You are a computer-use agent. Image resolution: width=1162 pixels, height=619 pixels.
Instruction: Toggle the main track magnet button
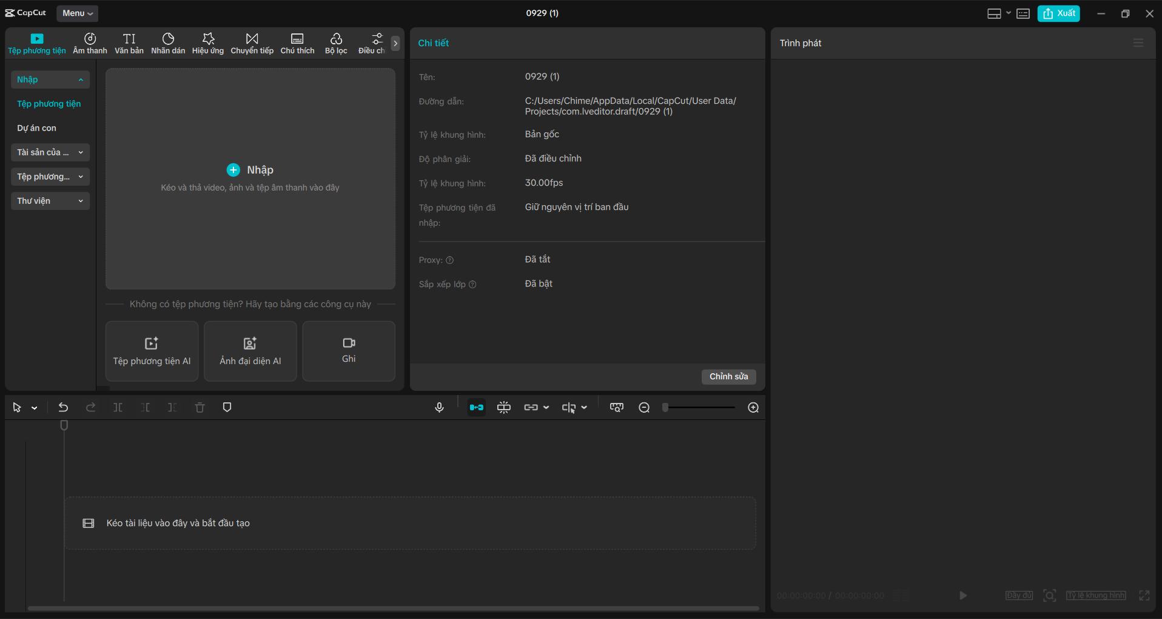[x=476, y=408]
